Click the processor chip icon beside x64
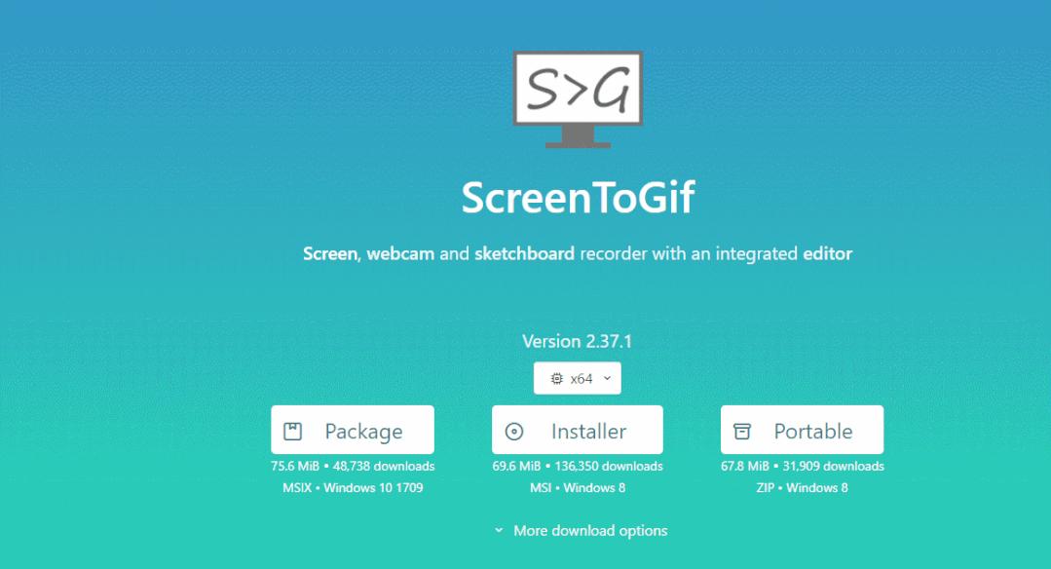Image resolution: width=1051 pixels, height=569 pixels. tap(556, 379)
